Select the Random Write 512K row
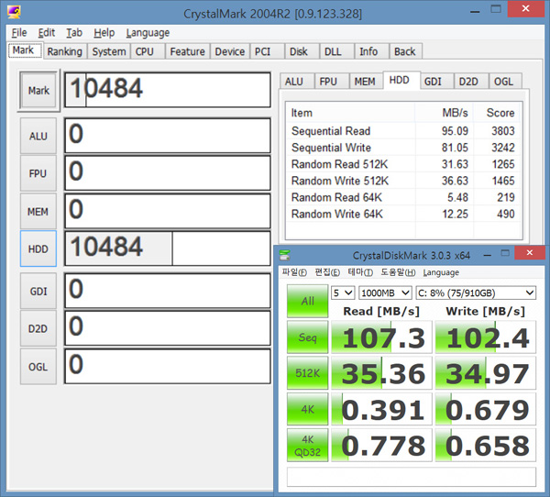This screenshot has height=497, width=550. click(404, 181)
